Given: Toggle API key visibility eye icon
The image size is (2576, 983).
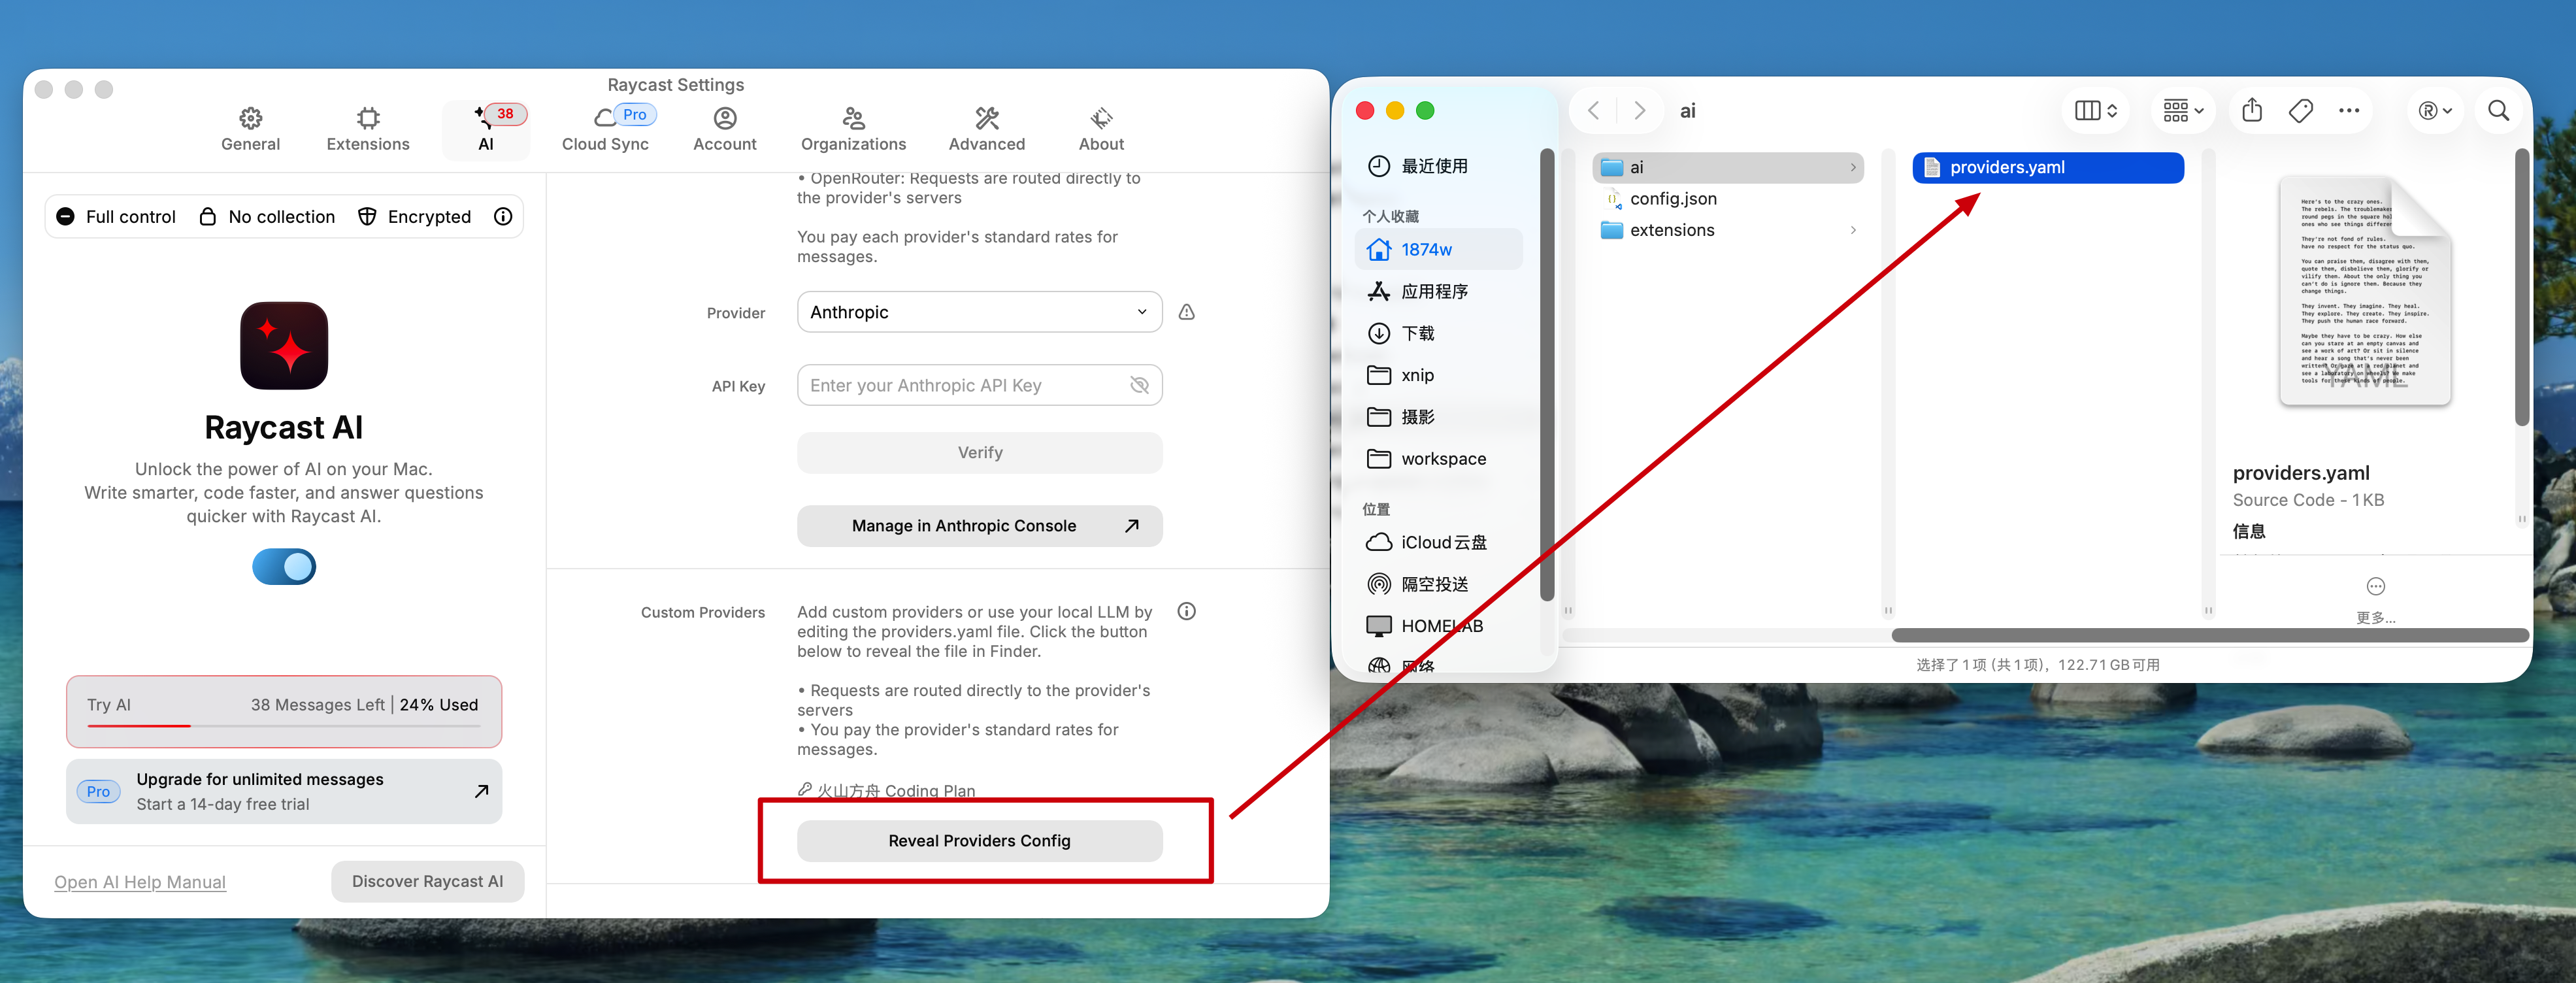Looking at the screenshot, I should coord(1139,385).
